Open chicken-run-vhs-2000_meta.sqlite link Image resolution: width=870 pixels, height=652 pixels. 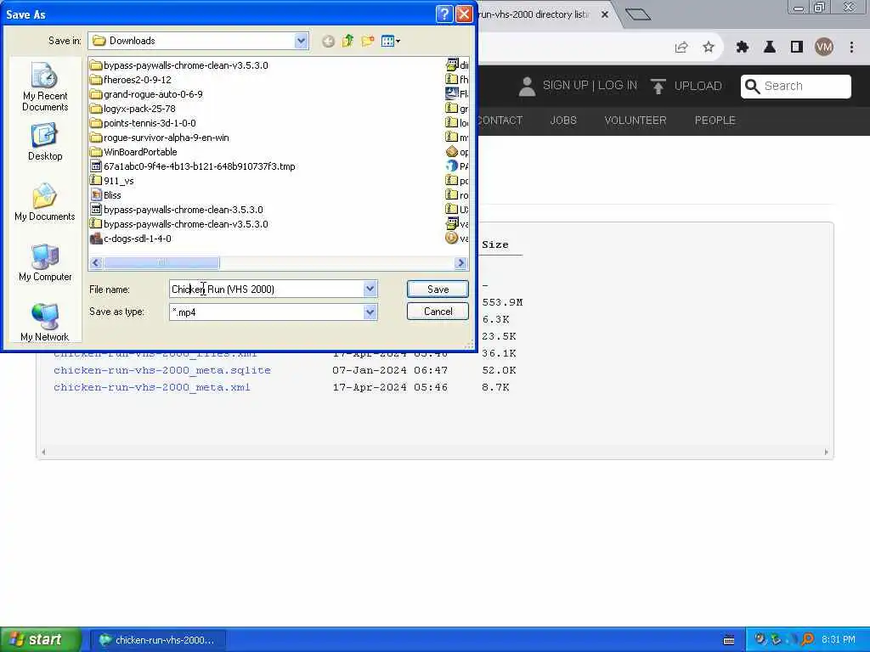(x=162, y=370)
